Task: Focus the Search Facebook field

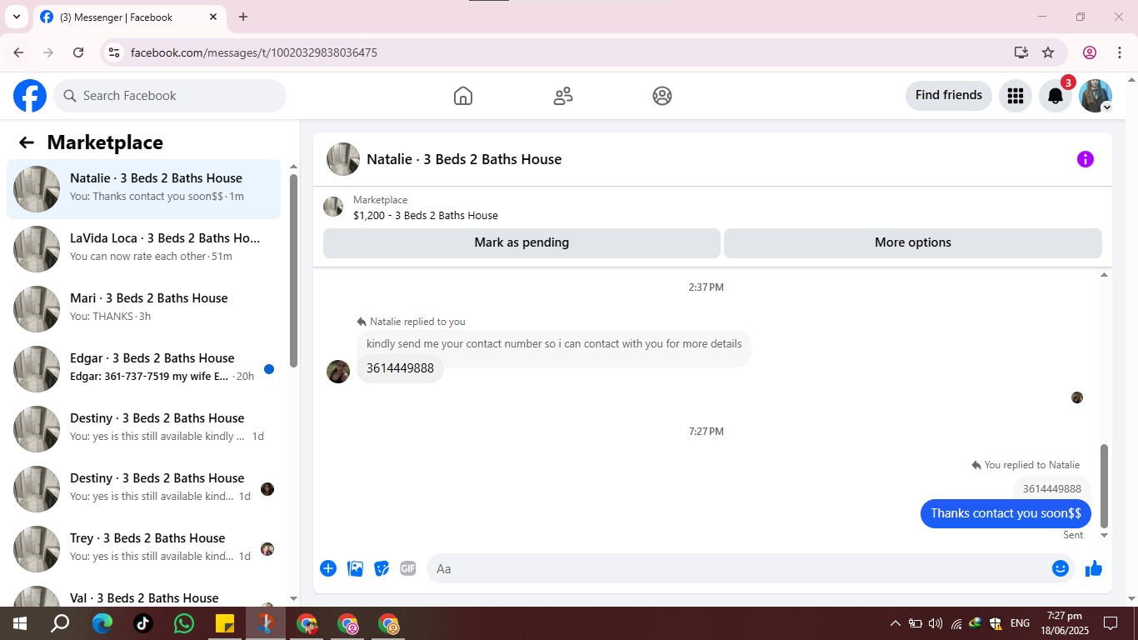Action: (170, 96)
